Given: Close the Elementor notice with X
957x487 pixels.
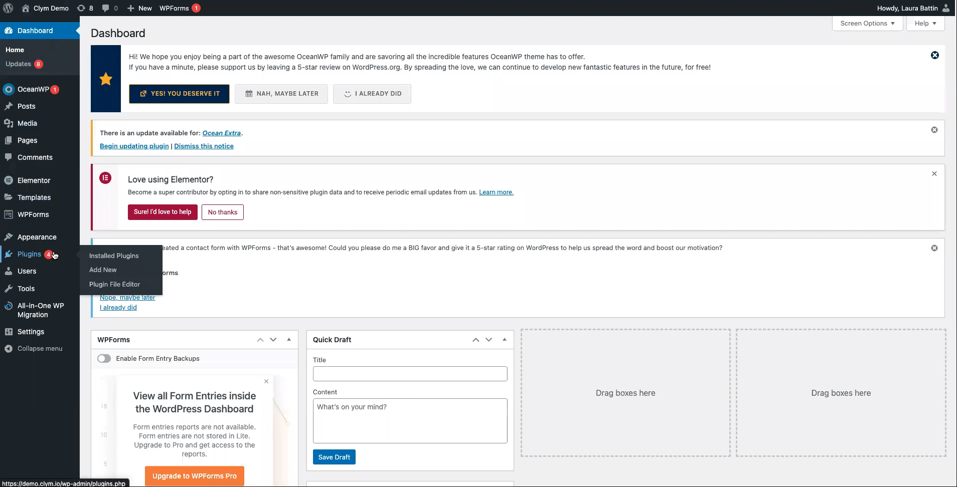Looking at the screenshot, I should (x=934, y=174).
